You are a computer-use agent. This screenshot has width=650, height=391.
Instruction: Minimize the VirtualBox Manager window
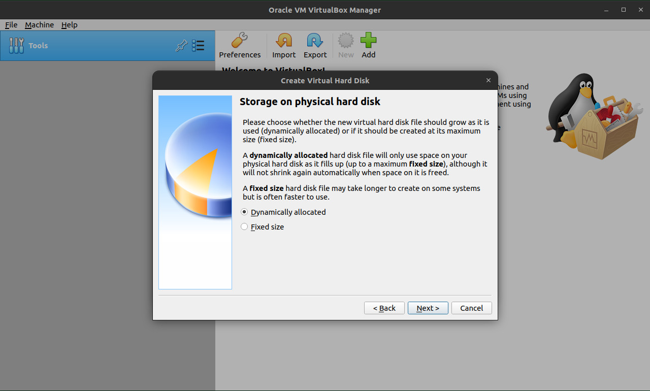pos(606,10)
